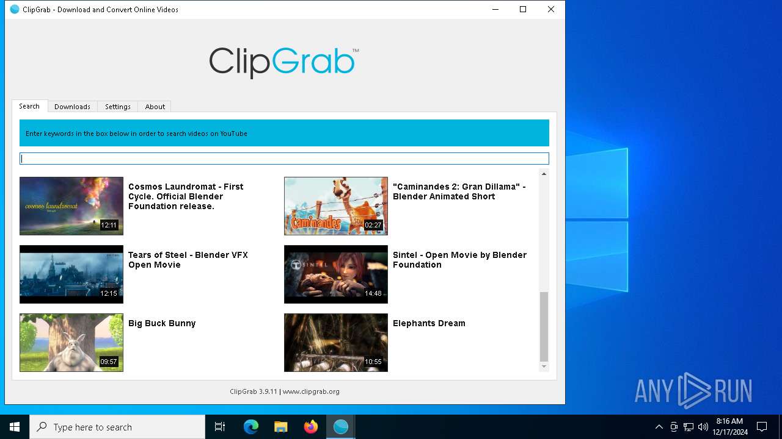Viewport: 782px width, 439px height.
Task: Select title Caminandes 2: Gran Dillama
Action: pyautogui.click(x=459, y=191)
